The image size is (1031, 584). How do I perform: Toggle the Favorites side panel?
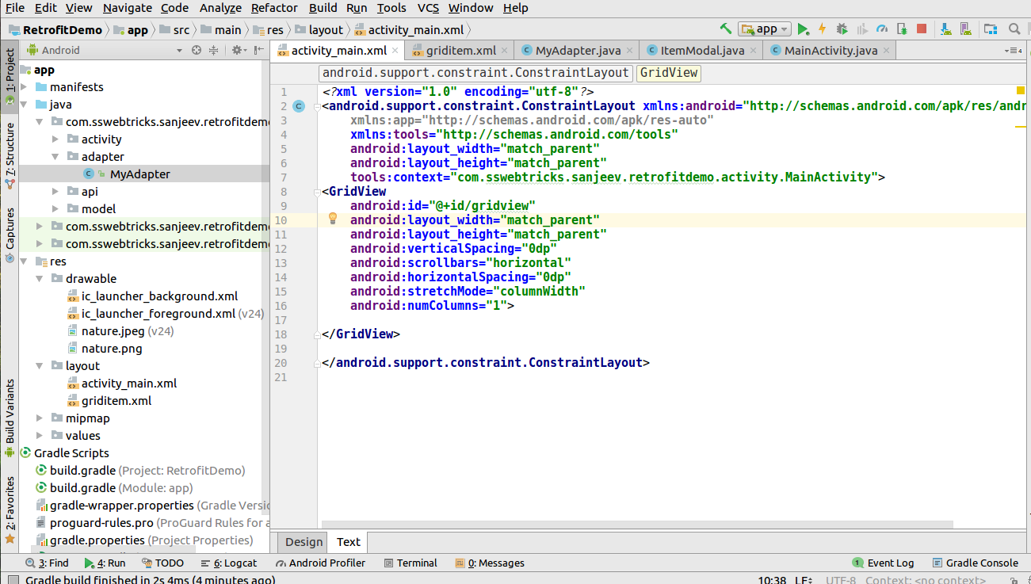(x=10, y=510)
